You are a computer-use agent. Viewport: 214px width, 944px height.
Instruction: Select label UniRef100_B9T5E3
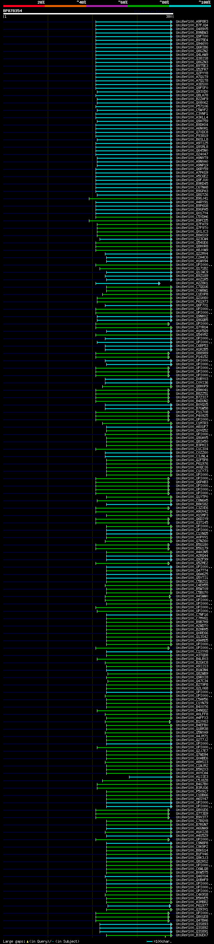tap(192, 66)
